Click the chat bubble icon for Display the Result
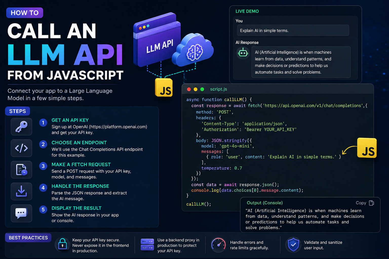 [x=21, y=213]
